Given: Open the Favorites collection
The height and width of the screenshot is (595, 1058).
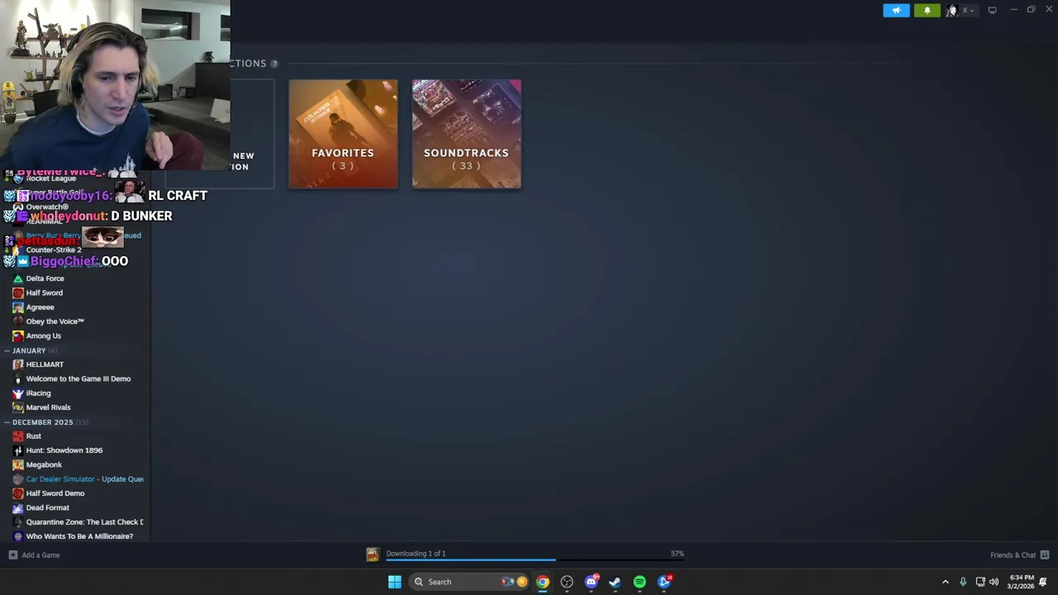Looking at the screenshot, I should pos(343,134).
